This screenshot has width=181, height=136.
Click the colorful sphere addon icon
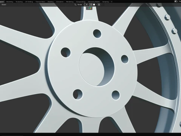point(90,8)
